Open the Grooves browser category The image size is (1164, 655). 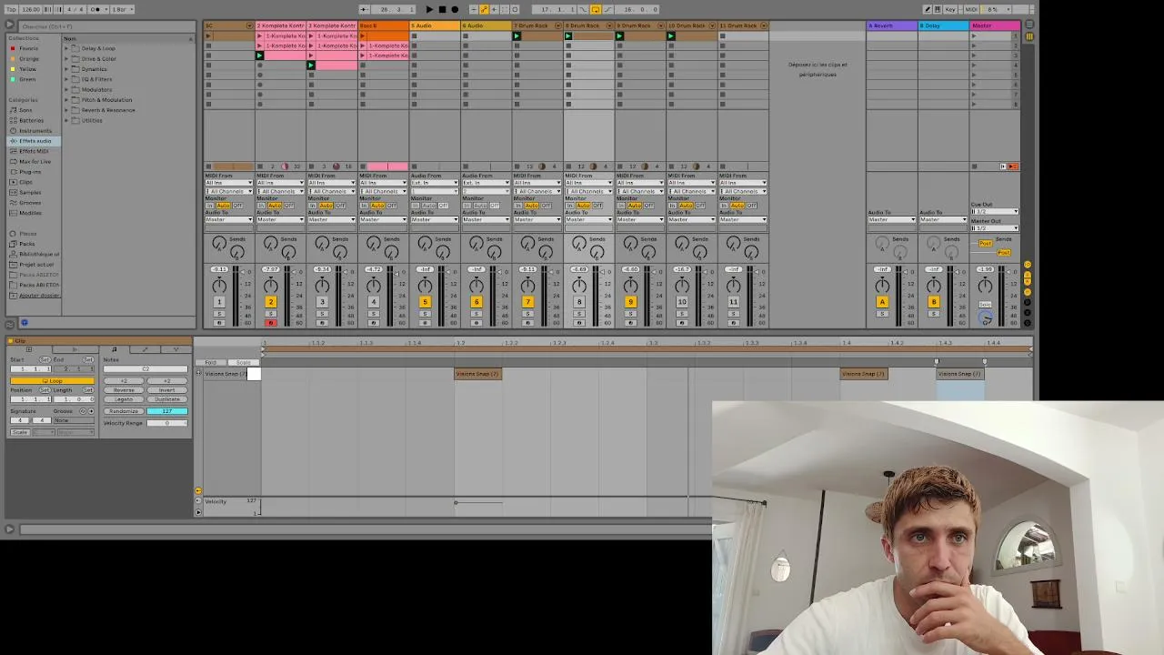[30, 202]
